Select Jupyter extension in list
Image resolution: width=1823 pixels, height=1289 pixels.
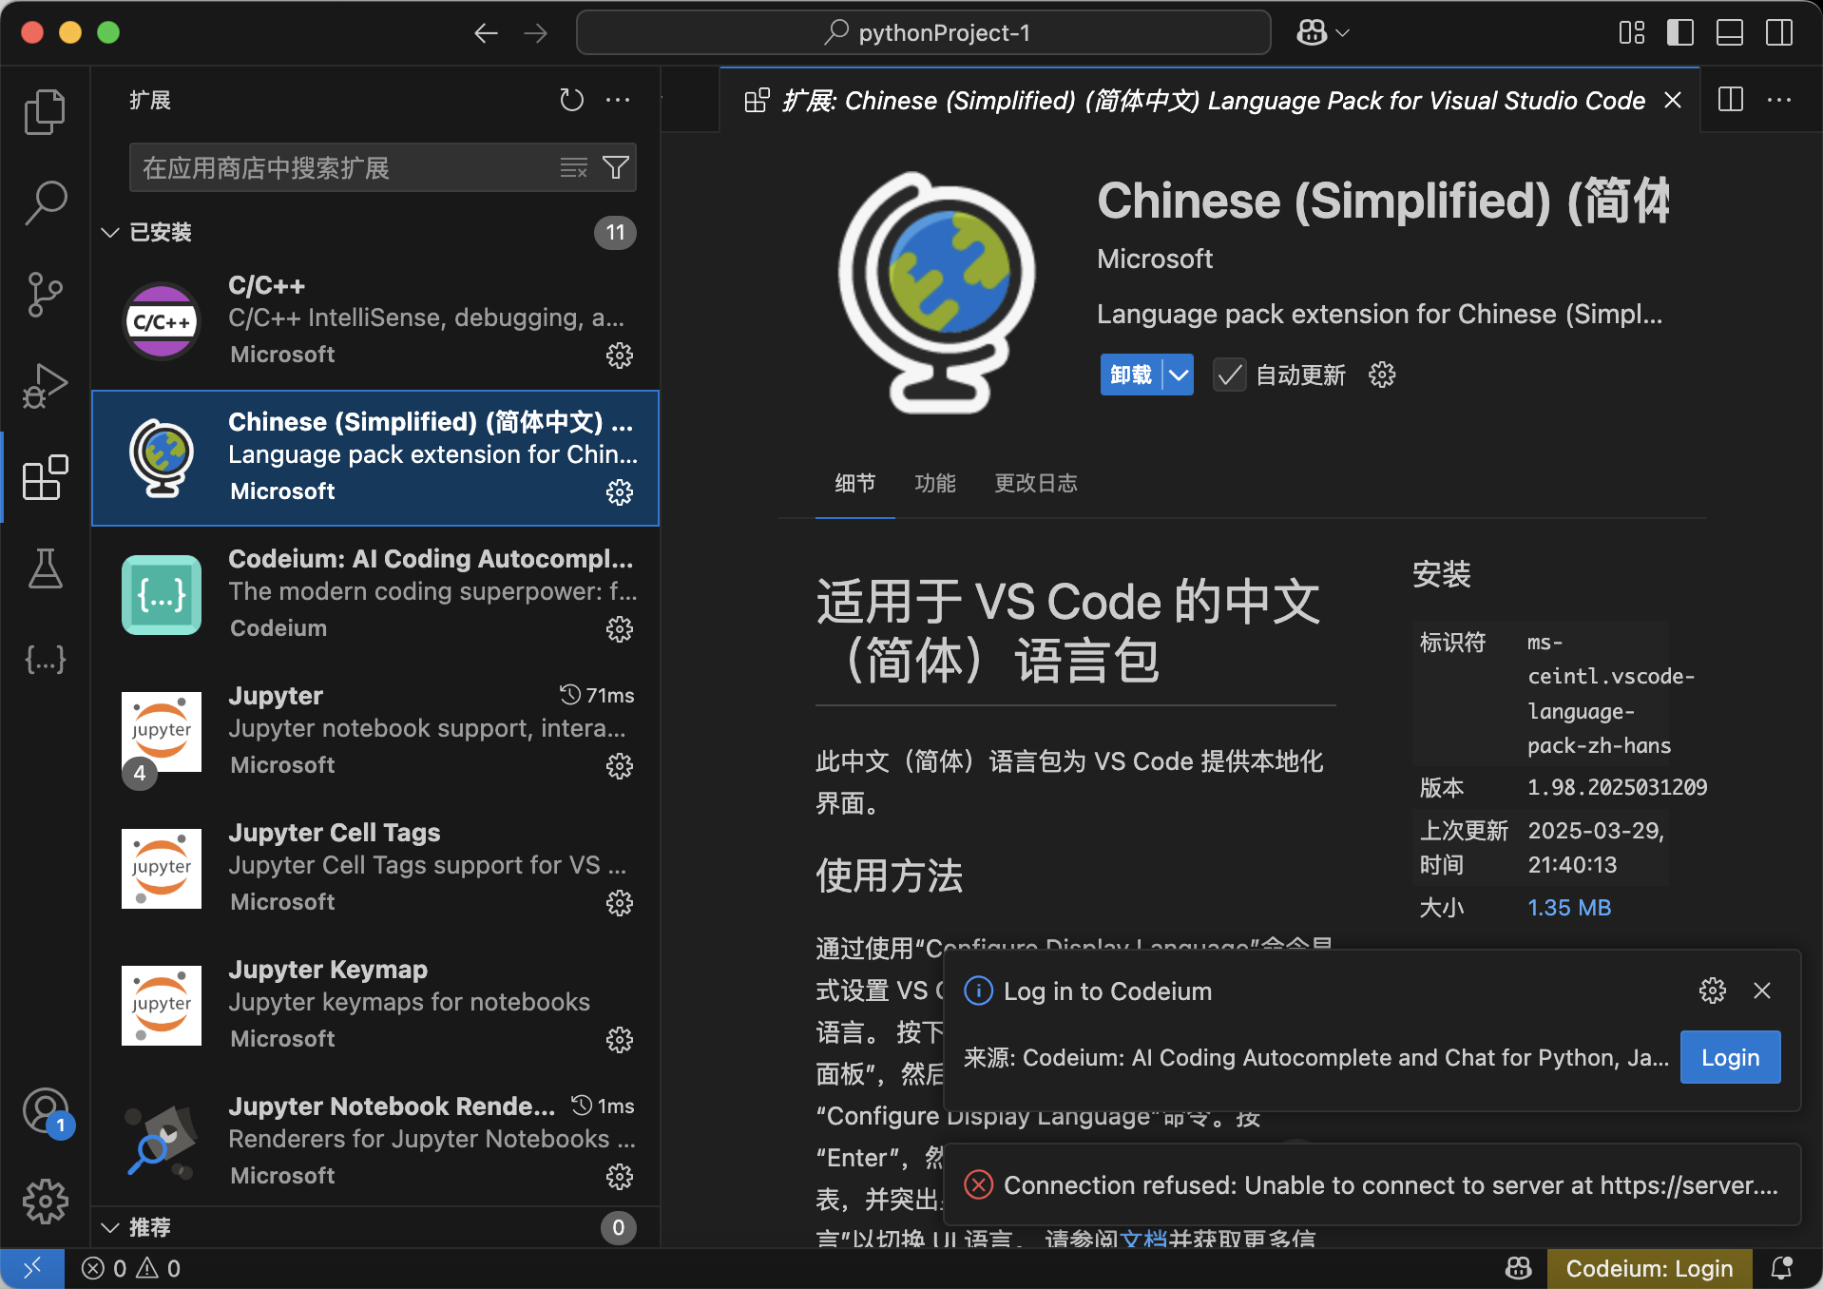pyautogui.click(x=375, y=731)
